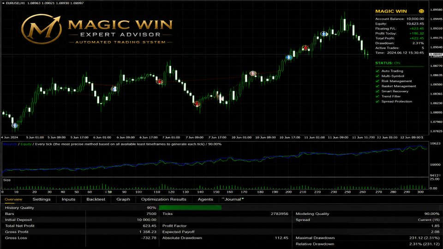Click the Profit Today value +186.32
The height and width of the screenshot is (249, 443).
click(x=416, y=33)
